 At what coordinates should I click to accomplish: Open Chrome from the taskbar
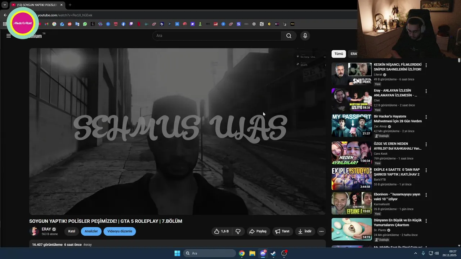242,253
